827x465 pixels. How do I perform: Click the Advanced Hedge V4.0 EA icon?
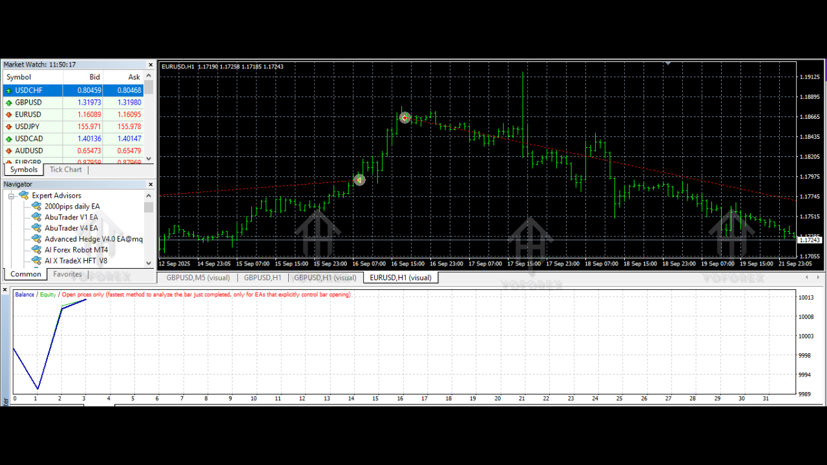36,239
